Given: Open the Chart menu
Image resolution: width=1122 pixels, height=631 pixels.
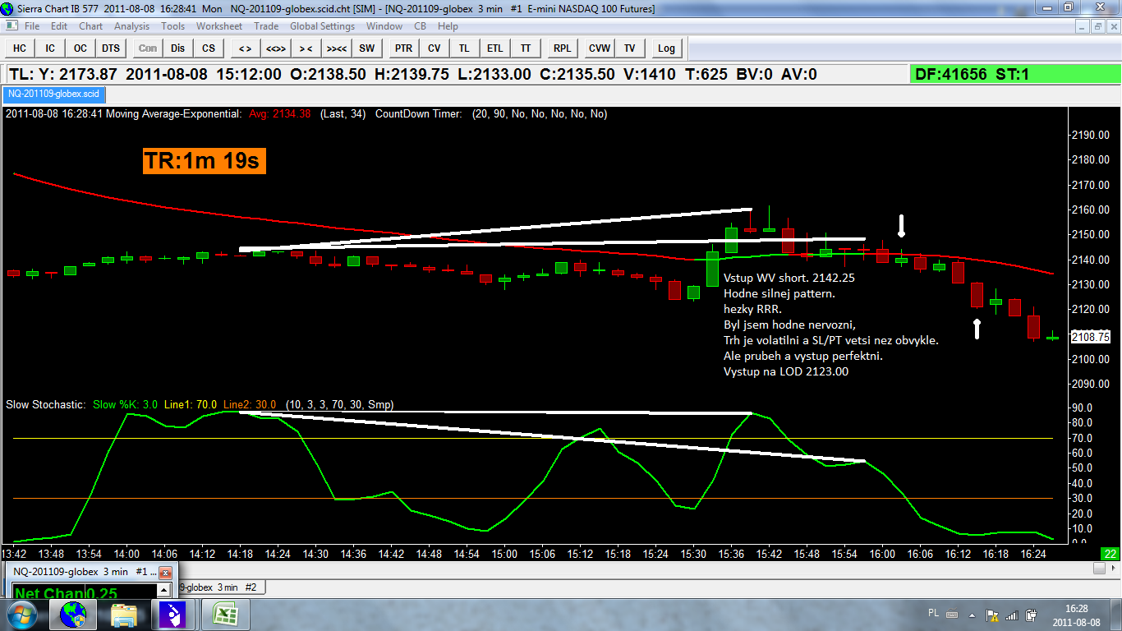Looking at the screenshot, I should [91, 26].
